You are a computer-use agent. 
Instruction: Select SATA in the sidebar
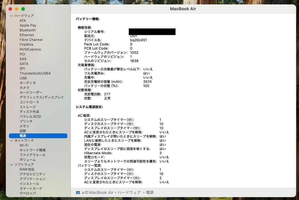tap(24, 64)
